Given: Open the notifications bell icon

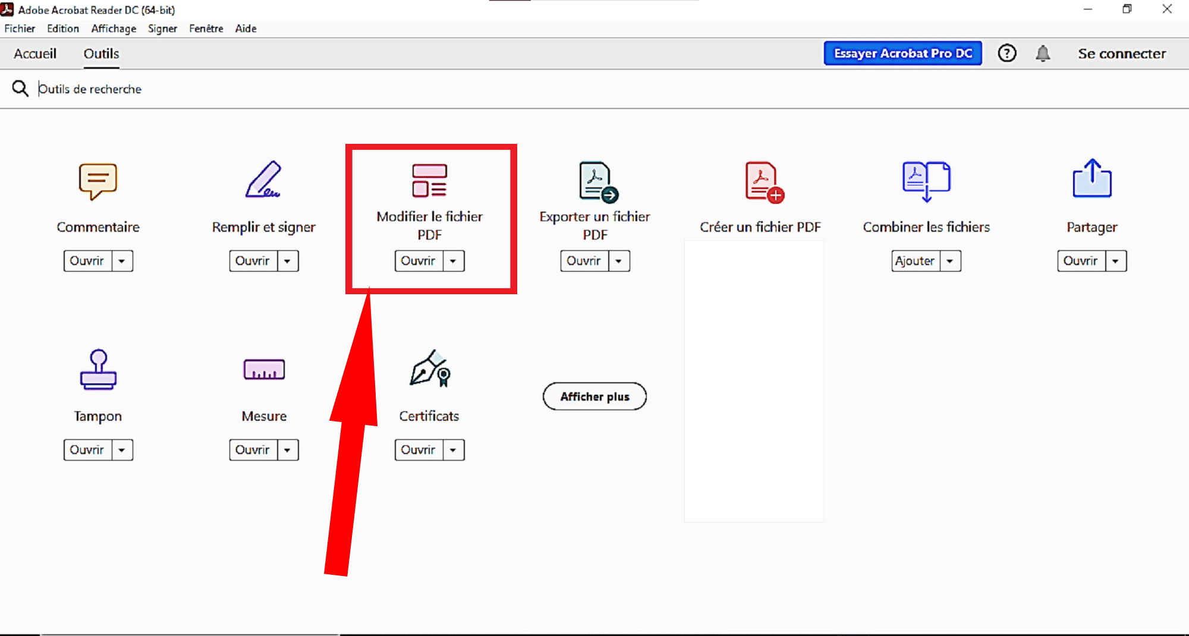Looking at the screenshot, I should (x=1043, y=53).
